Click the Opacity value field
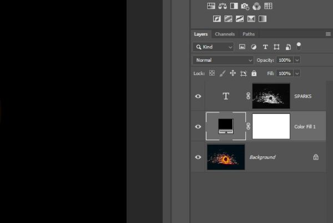Image resolution: width=333 pixels, height=223 pixels. coord(285,60)
